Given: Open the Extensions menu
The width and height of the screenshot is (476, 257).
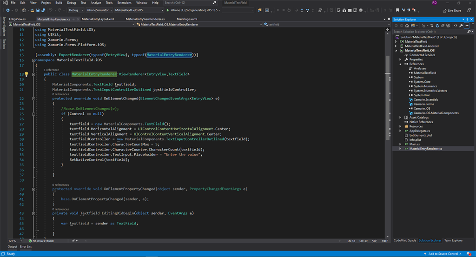Looking at the screenshot, I should point(124,3).
